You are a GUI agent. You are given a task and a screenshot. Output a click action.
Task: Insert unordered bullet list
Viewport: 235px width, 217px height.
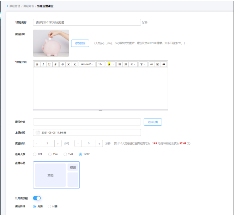tap(120, 64)
